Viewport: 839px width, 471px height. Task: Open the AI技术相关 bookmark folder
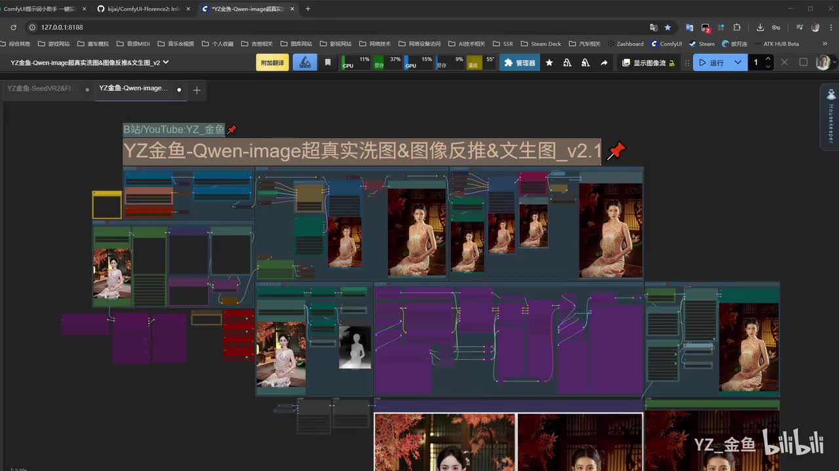467,44
